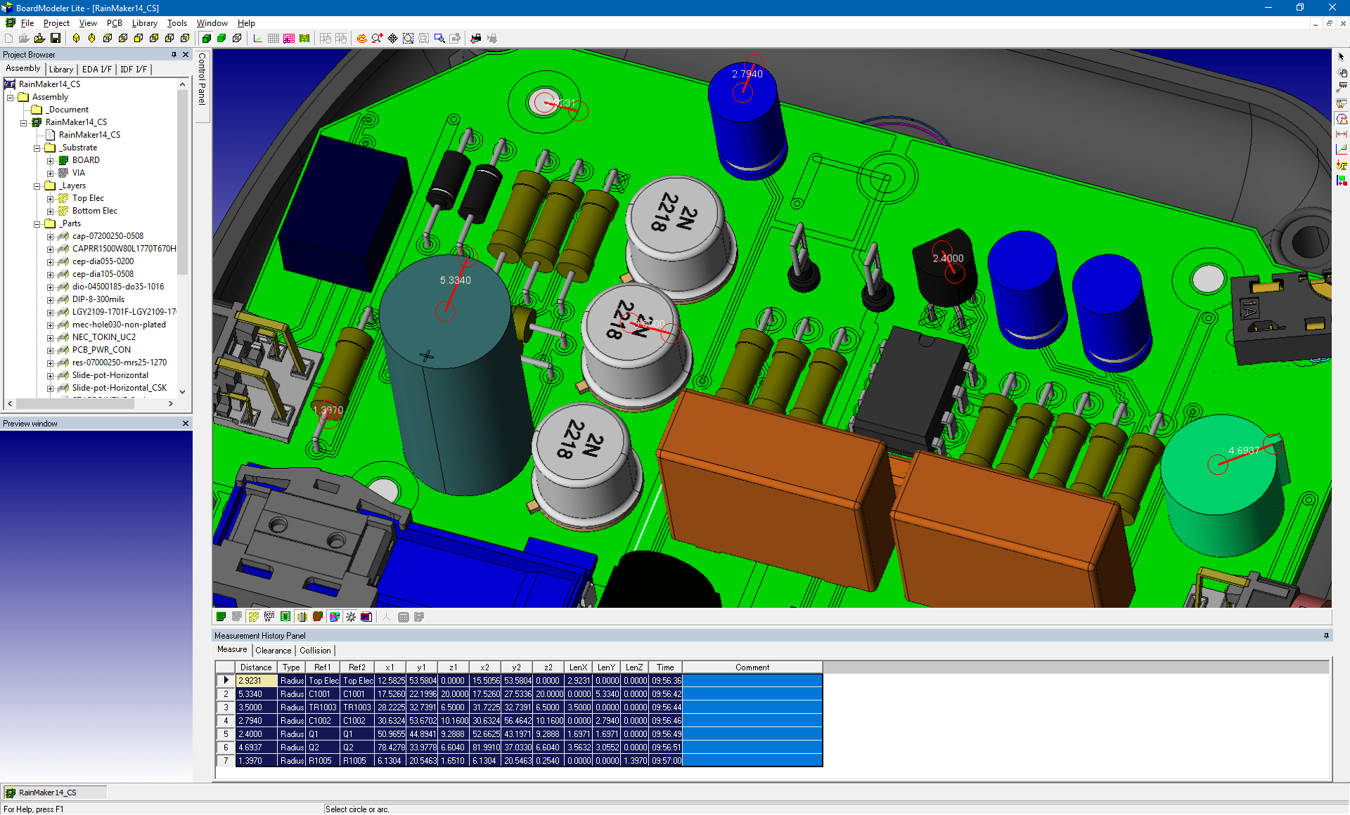Viewport: 1350px width, 815px height.
Task: Select the distance measurement tool
Action: click(x=1341, y=133)
